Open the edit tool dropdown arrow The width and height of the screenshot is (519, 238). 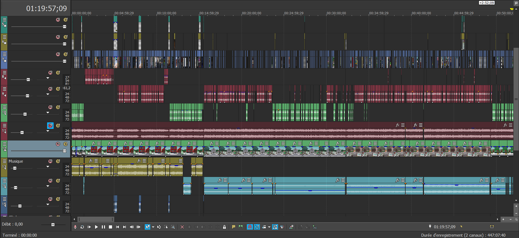(x=153, y=227)
